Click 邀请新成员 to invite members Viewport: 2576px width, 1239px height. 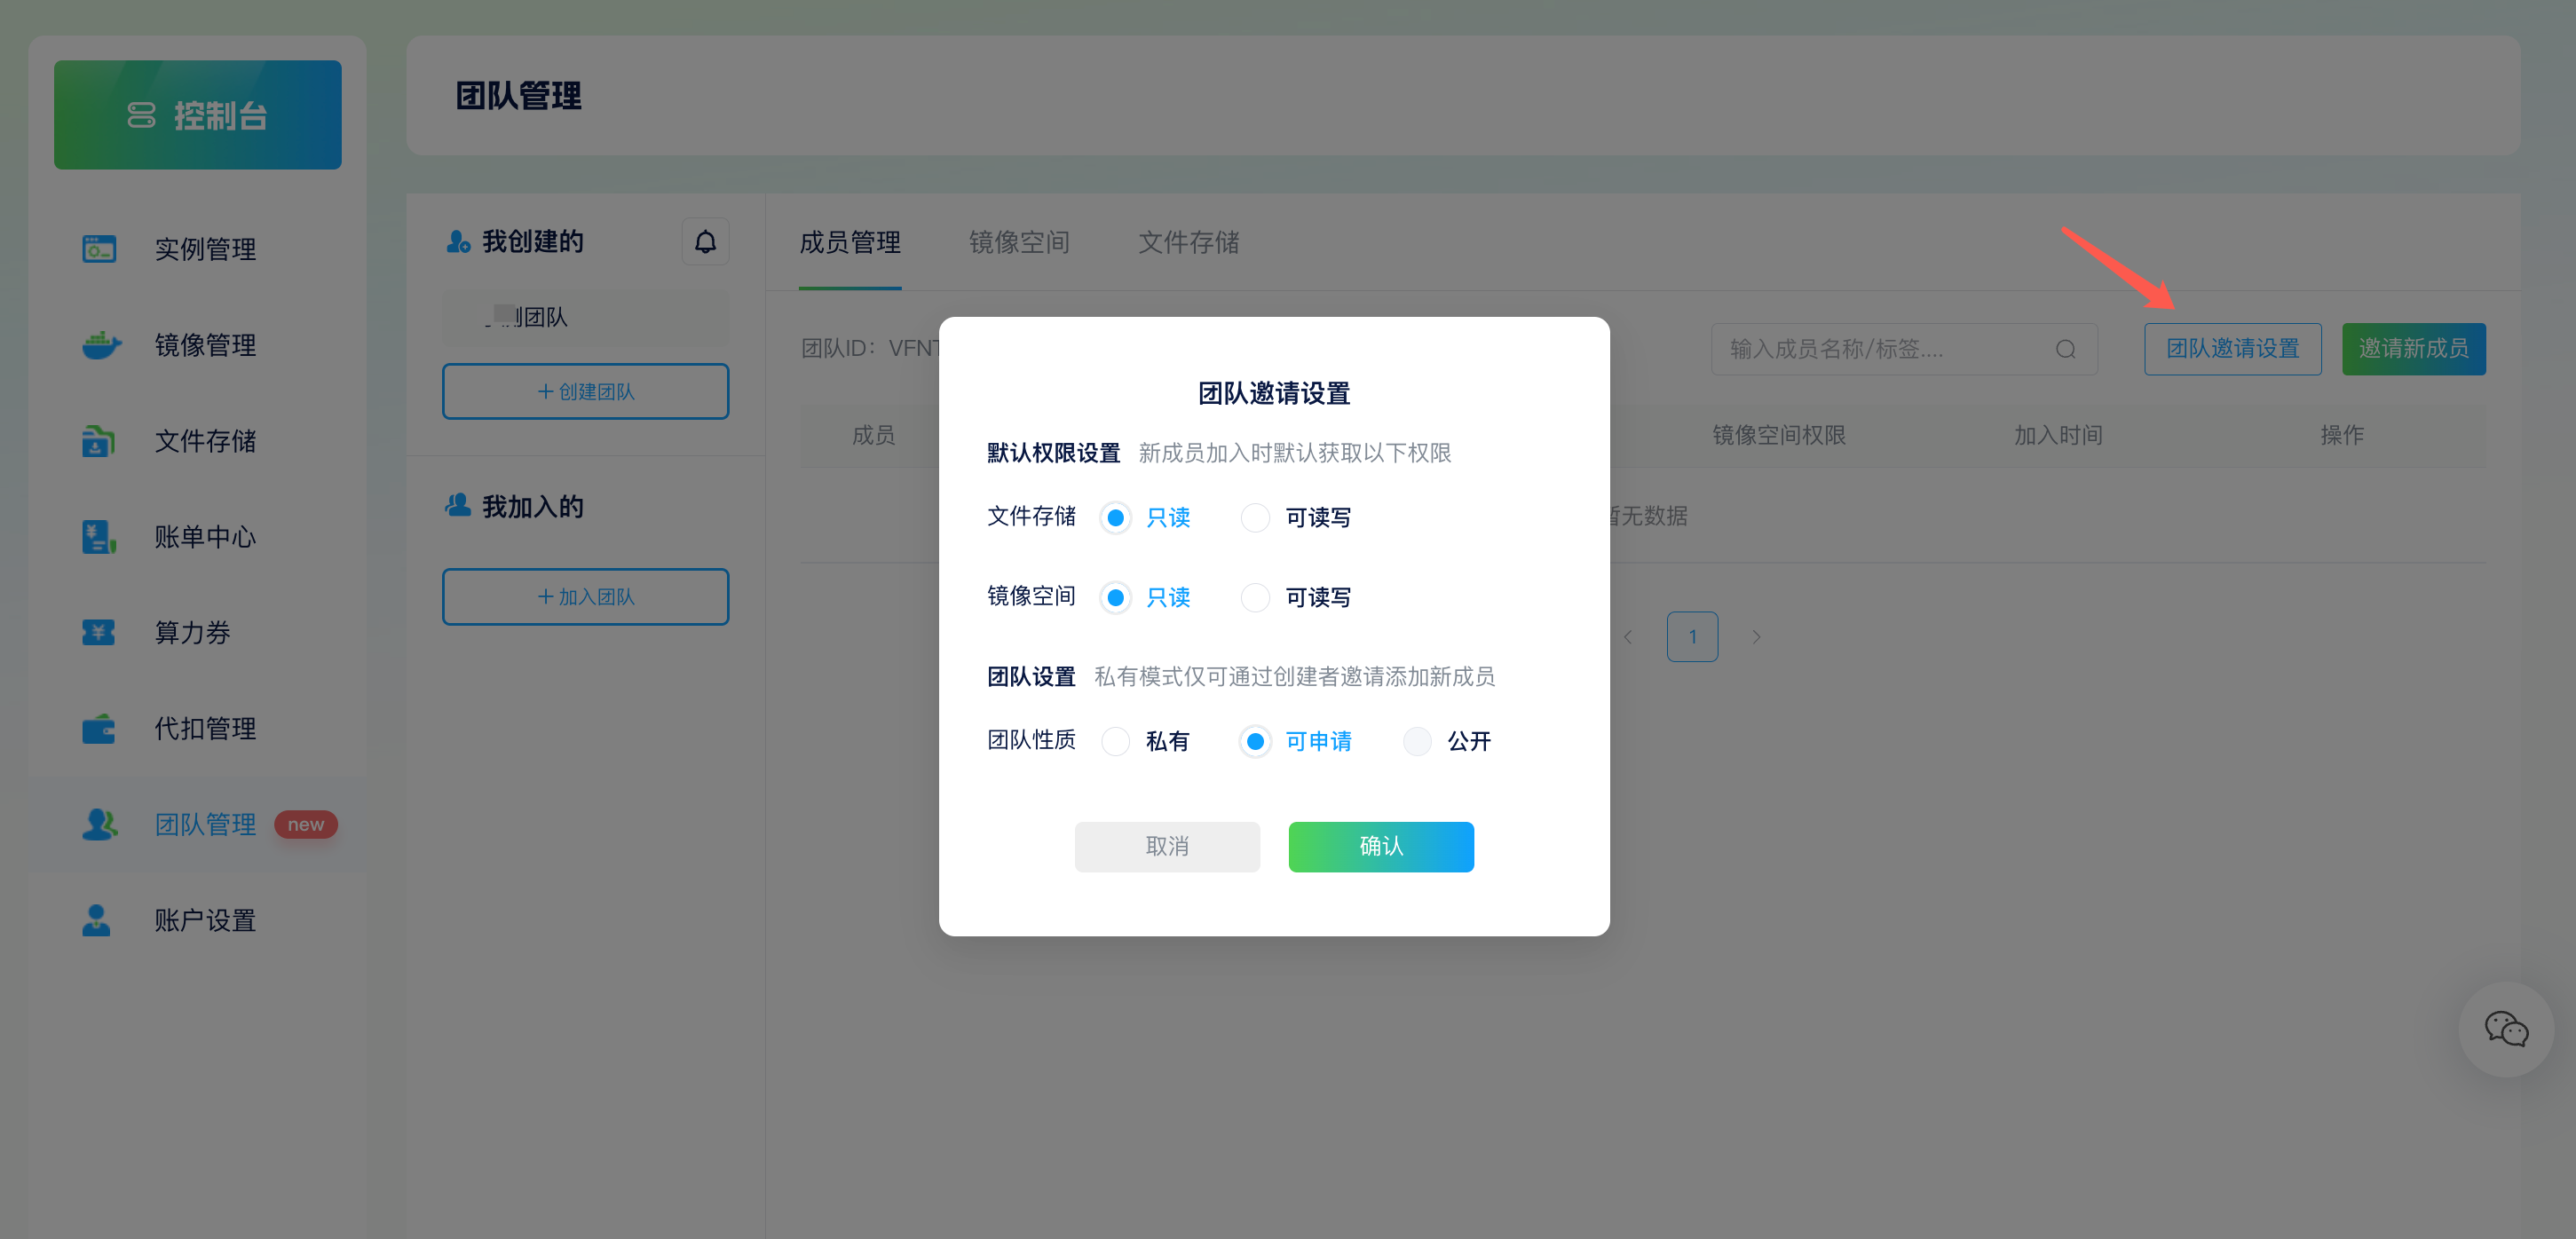point(2413,349)
